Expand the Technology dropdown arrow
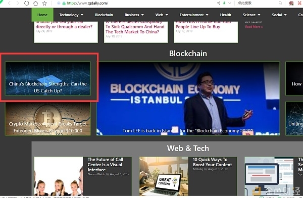This screenshot has width=303, height=198. coord(82,15)
